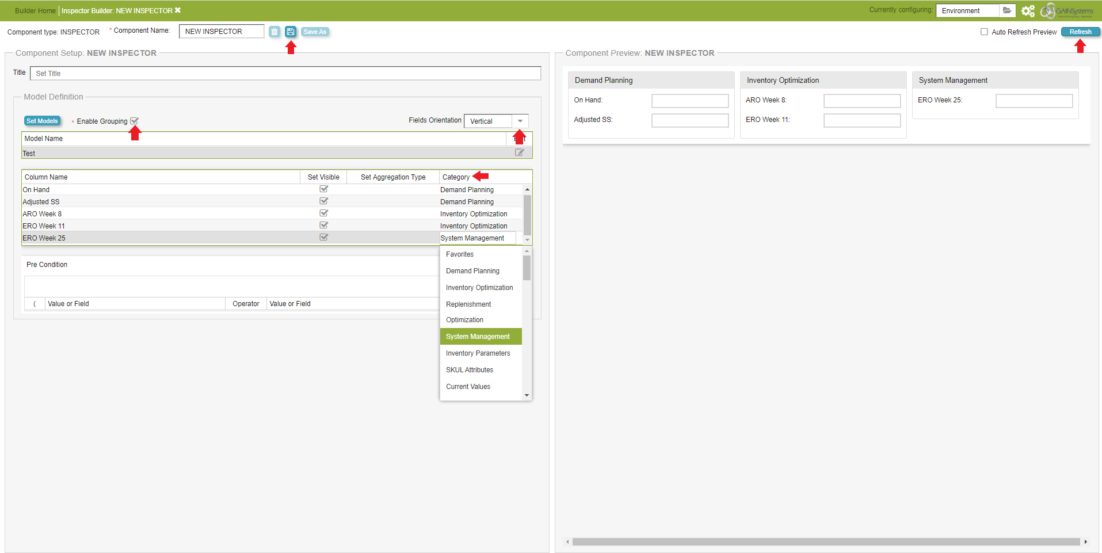This screenshot has width=1102, height=553.
Task: Close the Inspector Builder tab with X
Action: point(178,10)
